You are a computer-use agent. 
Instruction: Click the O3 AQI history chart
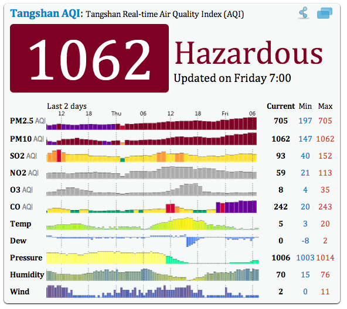(x=152, y=190)
